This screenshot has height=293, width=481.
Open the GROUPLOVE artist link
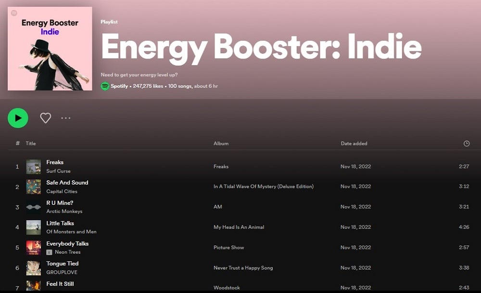62,272
